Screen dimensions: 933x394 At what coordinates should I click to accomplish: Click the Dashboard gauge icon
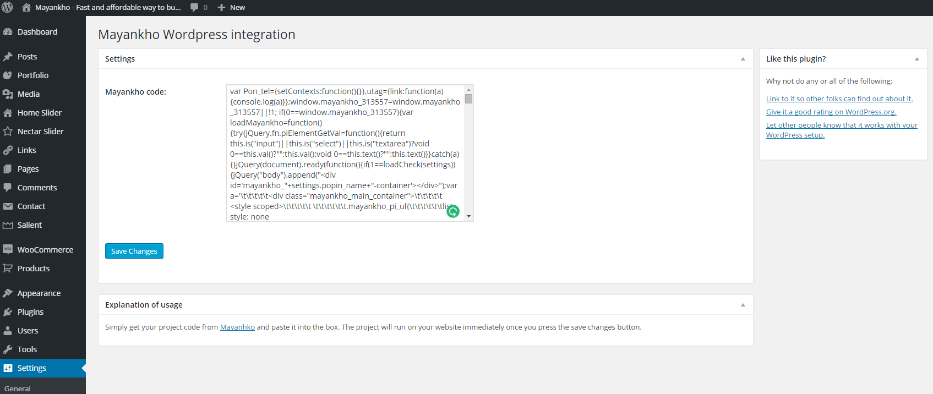pos(8,32)
